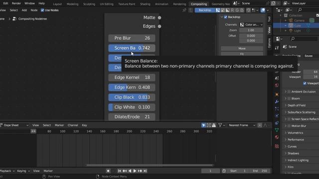
Task: Click the overlay icon in node editor header
Action: [x=263, y=10]
